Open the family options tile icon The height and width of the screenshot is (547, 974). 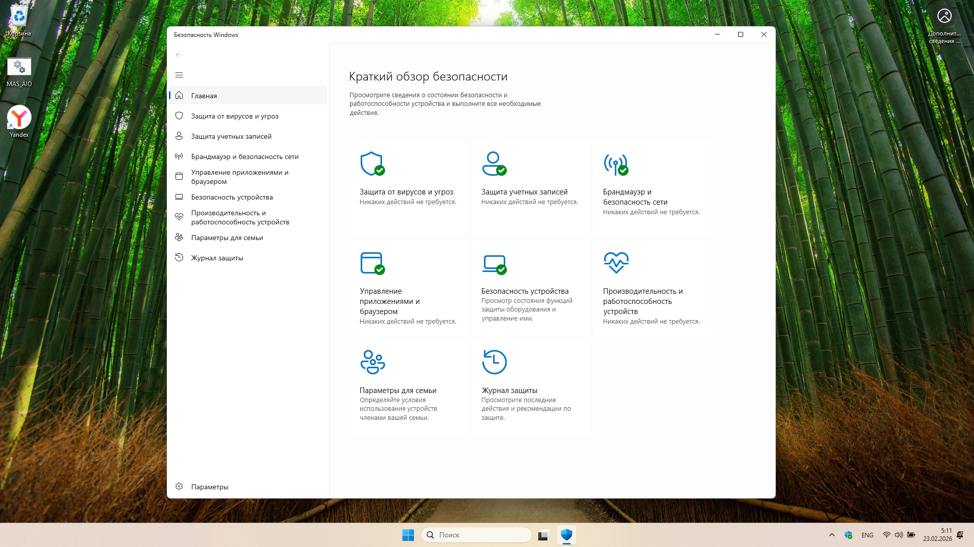pyautogui.click(x=372, y=362)
